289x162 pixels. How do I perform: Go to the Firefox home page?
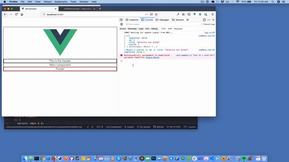(22, 14)
